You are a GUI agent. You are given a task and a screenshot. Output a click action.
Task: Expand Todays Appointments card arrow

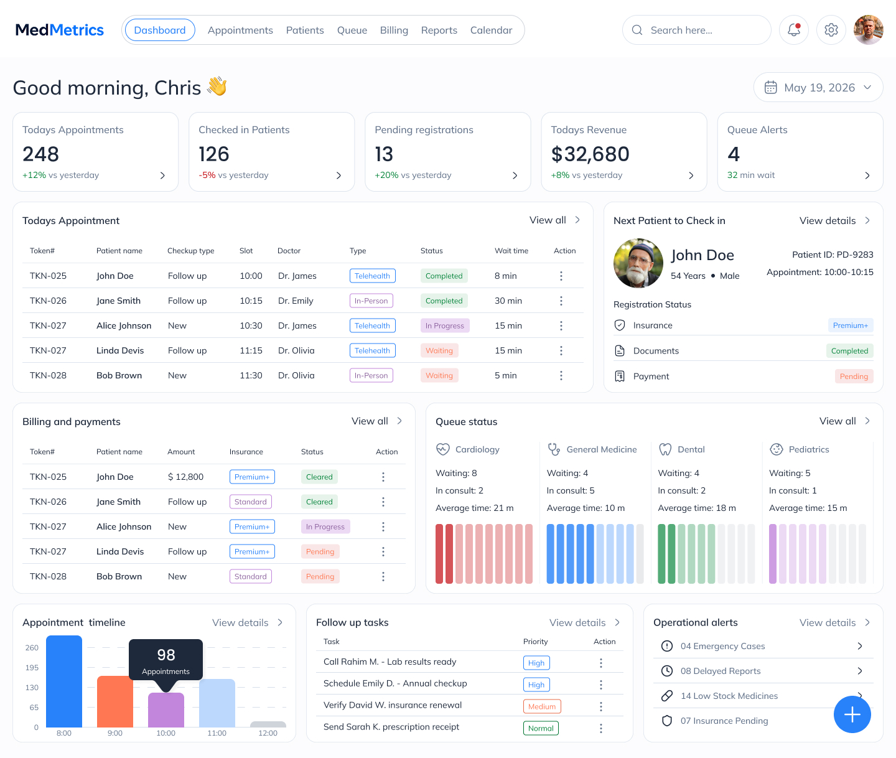coord(162,175)
